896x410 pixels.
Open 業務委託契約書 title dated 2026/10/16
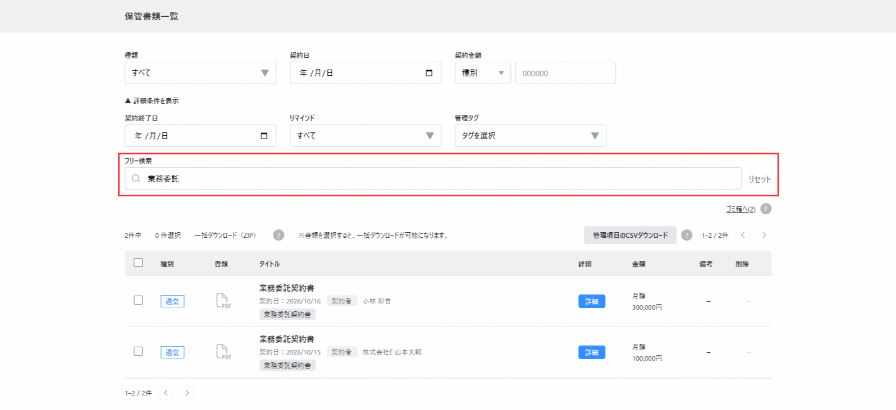click(287, 288)
